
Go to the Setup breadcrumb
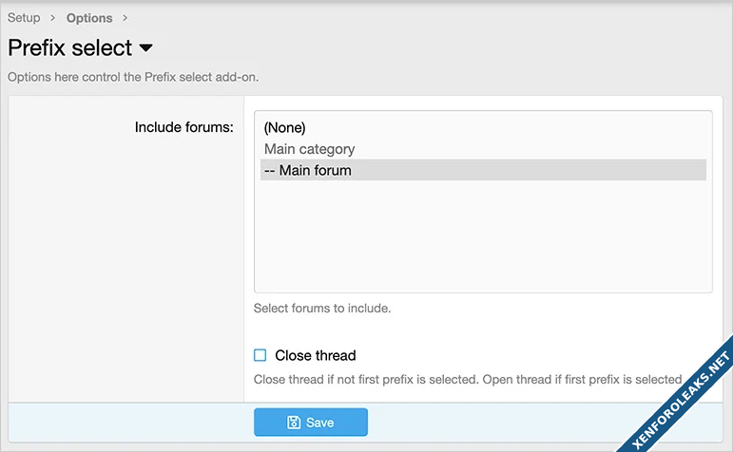click(24, 18)
